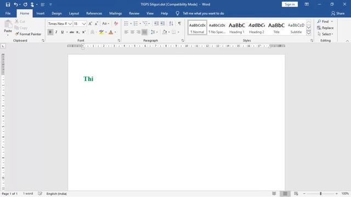Open Ribbon Display Options icon
Viewport: 351px width, 197px height.
point(307,4)
